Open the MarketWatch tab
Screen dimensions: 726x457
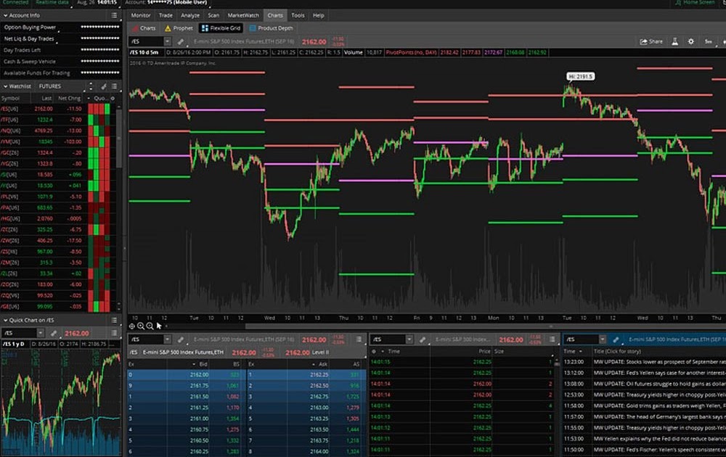243,15
